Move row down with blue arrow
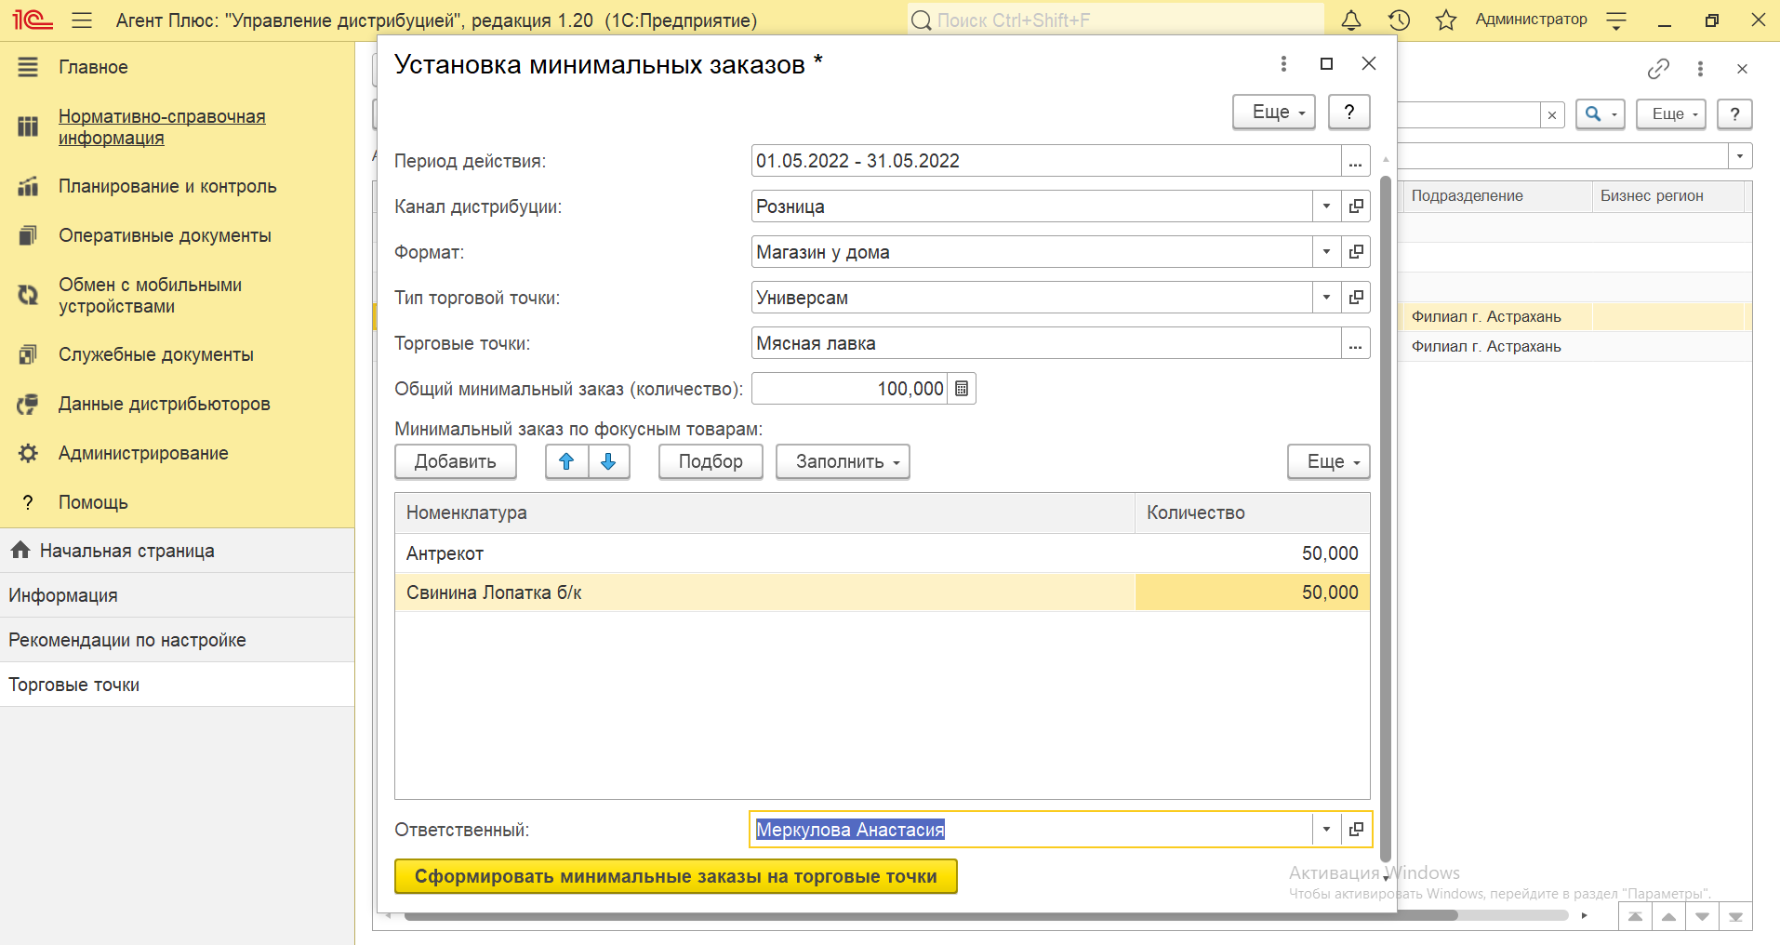This screenshot has width=1780, height=945. point(609,461)
